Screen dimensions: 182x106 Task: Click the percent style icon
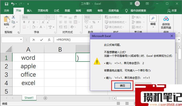[x=94, y=22]
